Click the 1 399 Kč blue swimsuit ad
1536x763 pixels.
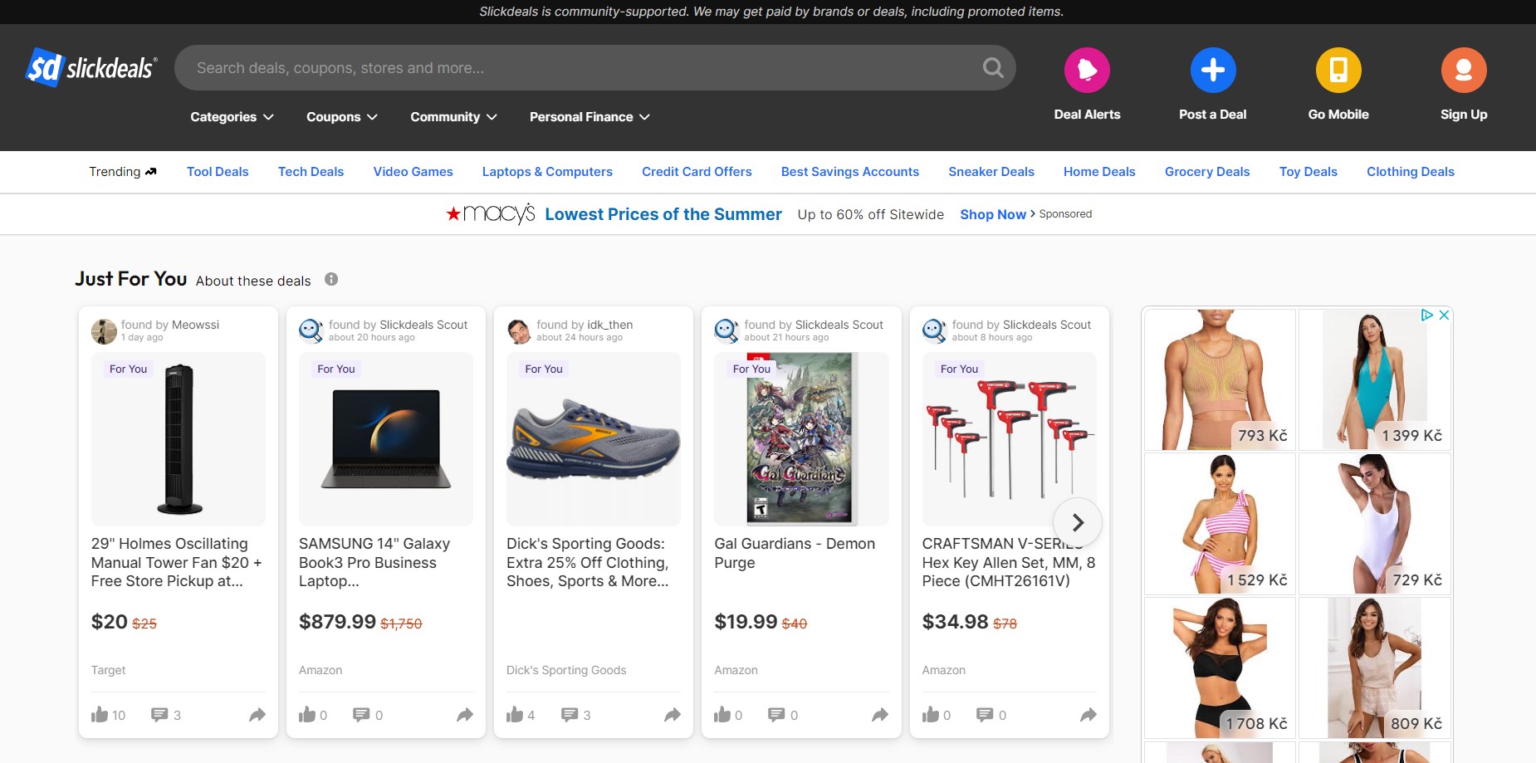1375,379
